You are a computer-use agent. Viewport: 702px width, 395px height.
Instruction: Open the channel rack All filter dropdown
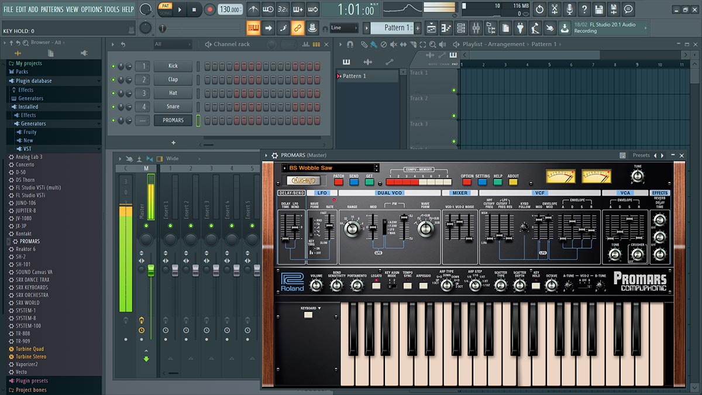pos(172,44)
